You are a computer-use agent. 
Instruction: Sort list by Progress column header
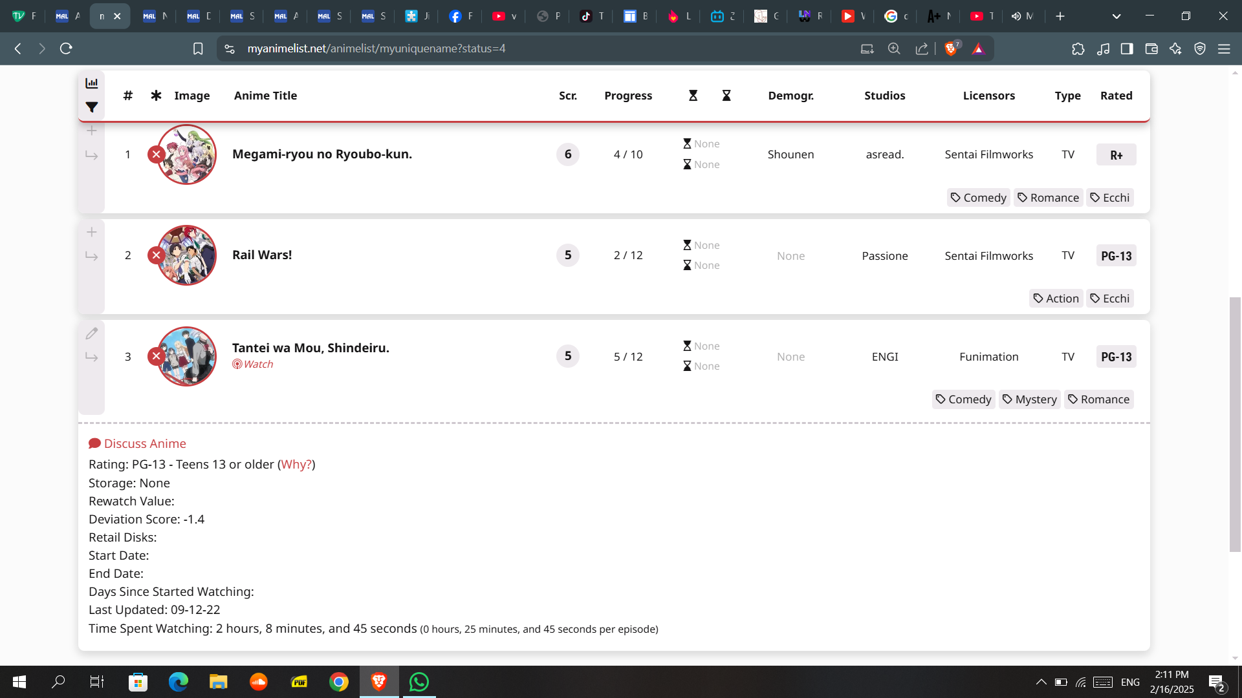(x=628, y=96)
